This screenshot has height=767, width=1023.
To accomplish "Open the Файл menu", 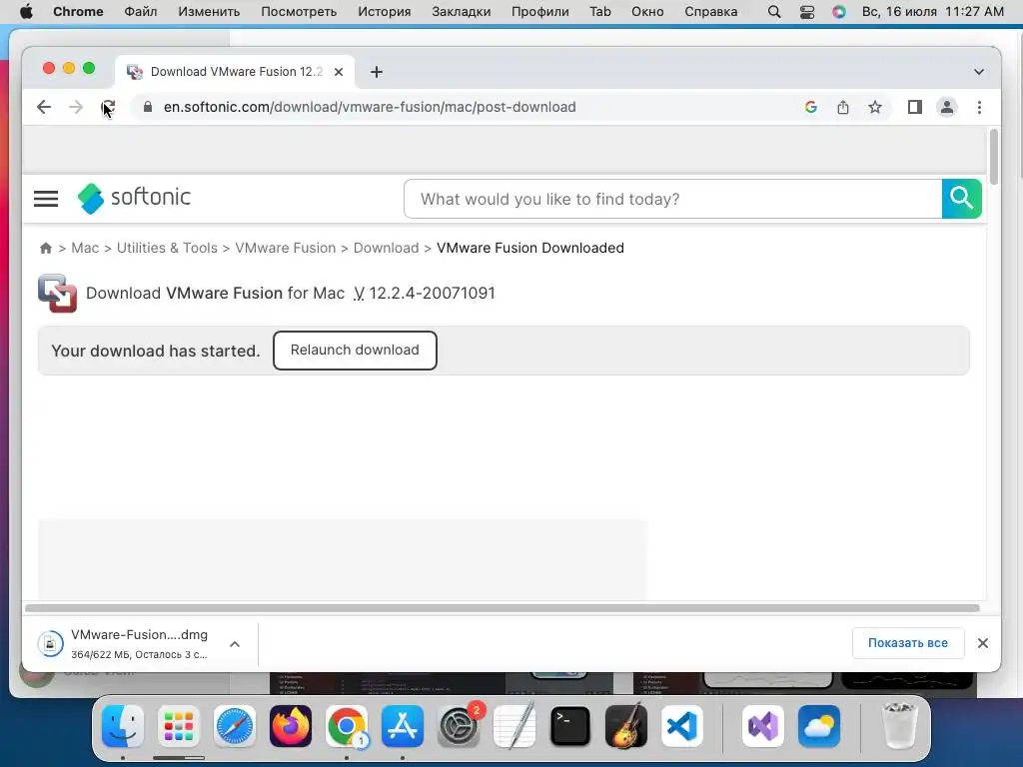I will pyautogui.click(x=140, y=12).
